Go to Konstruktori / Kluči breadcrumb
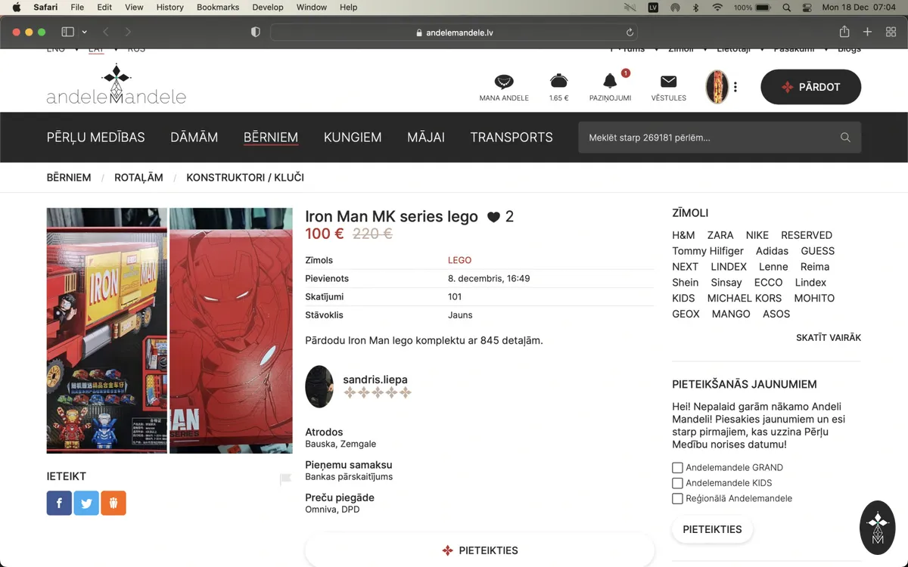This screenshot has width=908, height=567. 245,178
